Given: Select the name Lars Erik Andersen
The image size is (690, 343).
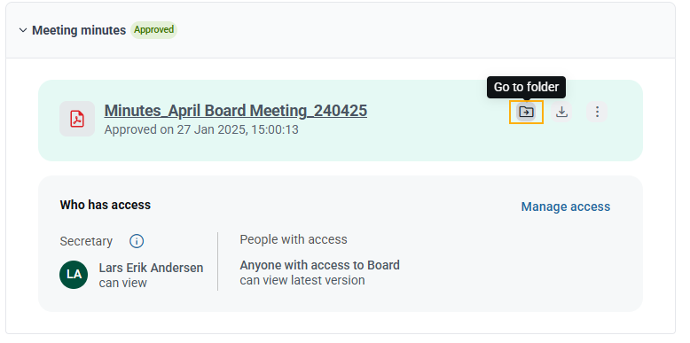Looking at the screenshot, I should click(151, 268).
